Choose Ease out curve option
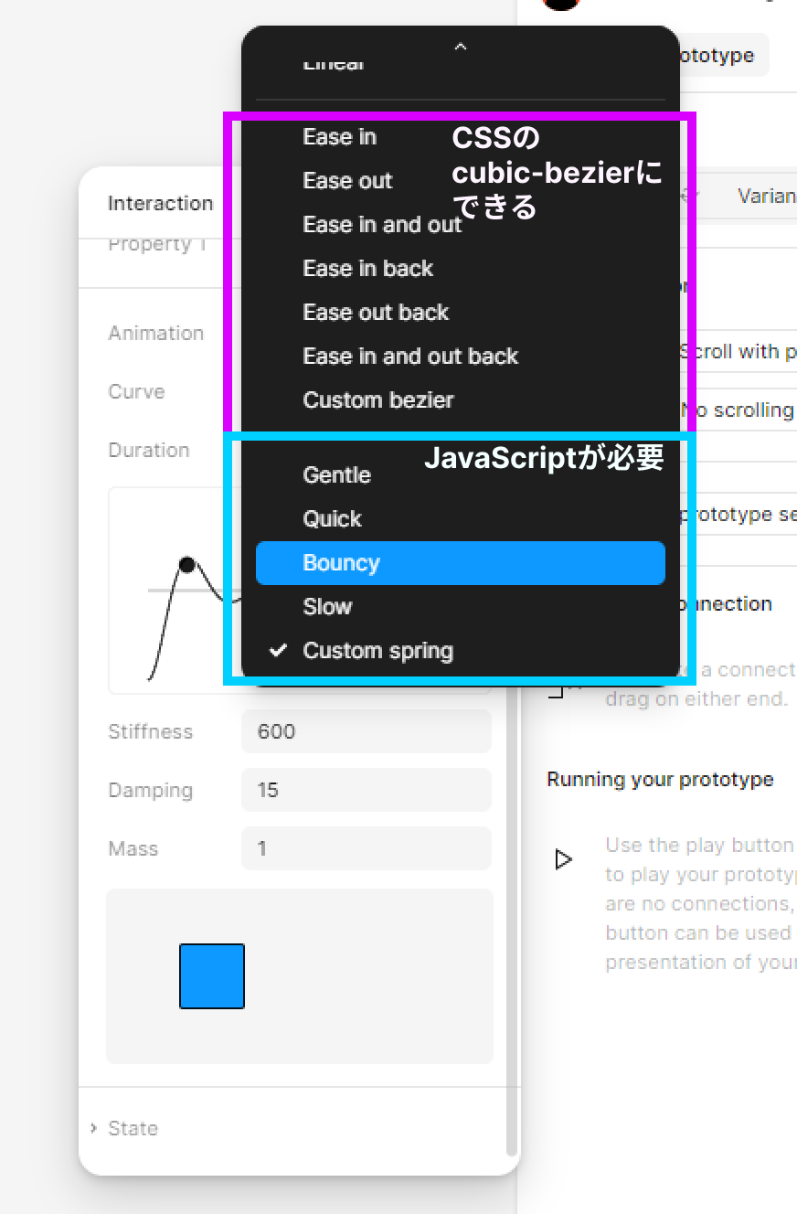The width and height of the screenshot is (797, 1214). 347,181
